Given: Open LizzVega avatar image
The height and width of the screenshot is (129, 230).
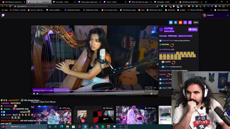Looking at the screenshot, I should pos(161,29).
